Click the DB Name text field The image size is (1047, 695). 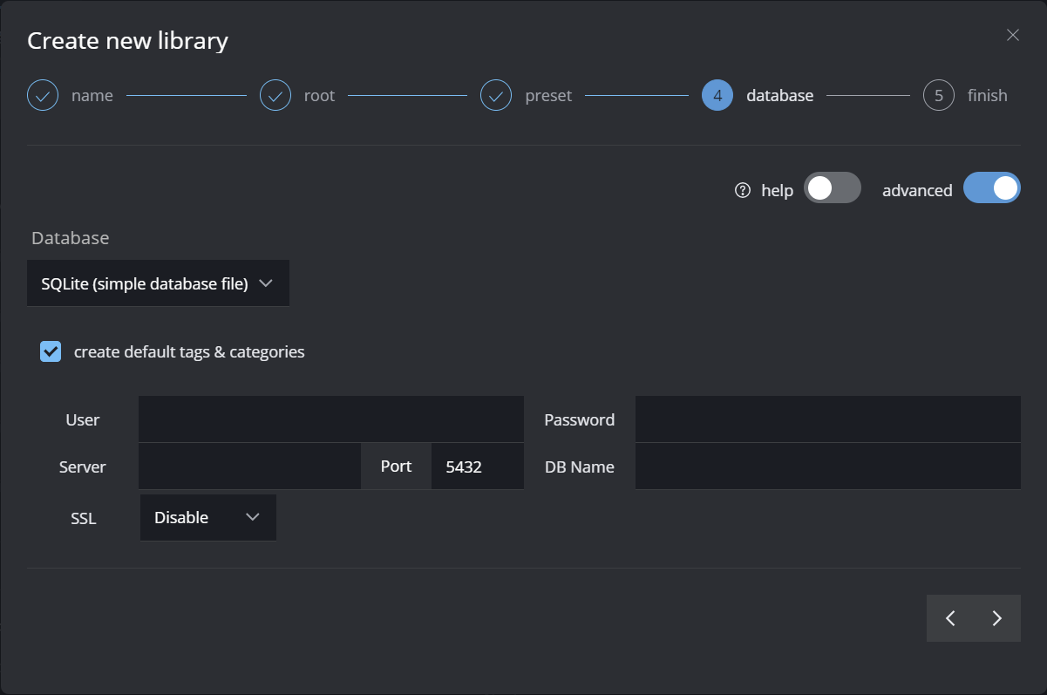pyautogui.click(x=827, y=467)
